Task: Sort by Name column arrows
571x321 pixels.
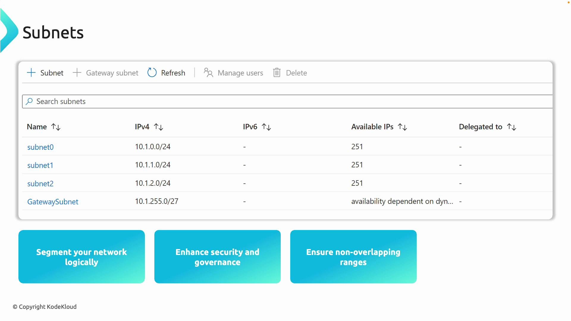Action: pos(56,127)
